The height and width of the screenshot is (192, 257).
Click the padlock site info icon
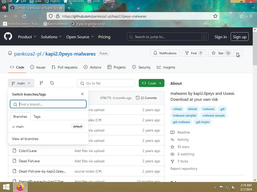click(58, 16)
